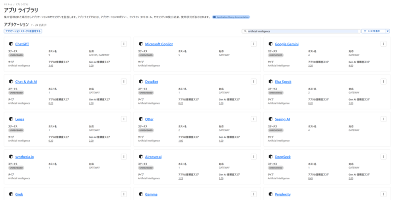Screen dimensions: 395x200
Task: Click the synthesia.io app icon
Action: [x=11, y=157]
